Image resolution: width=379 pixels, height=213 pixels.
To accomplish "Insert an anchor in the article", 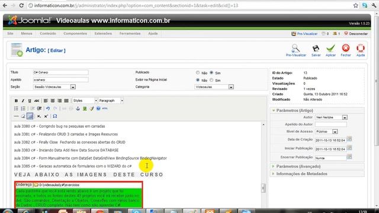I will coord(78,108).
